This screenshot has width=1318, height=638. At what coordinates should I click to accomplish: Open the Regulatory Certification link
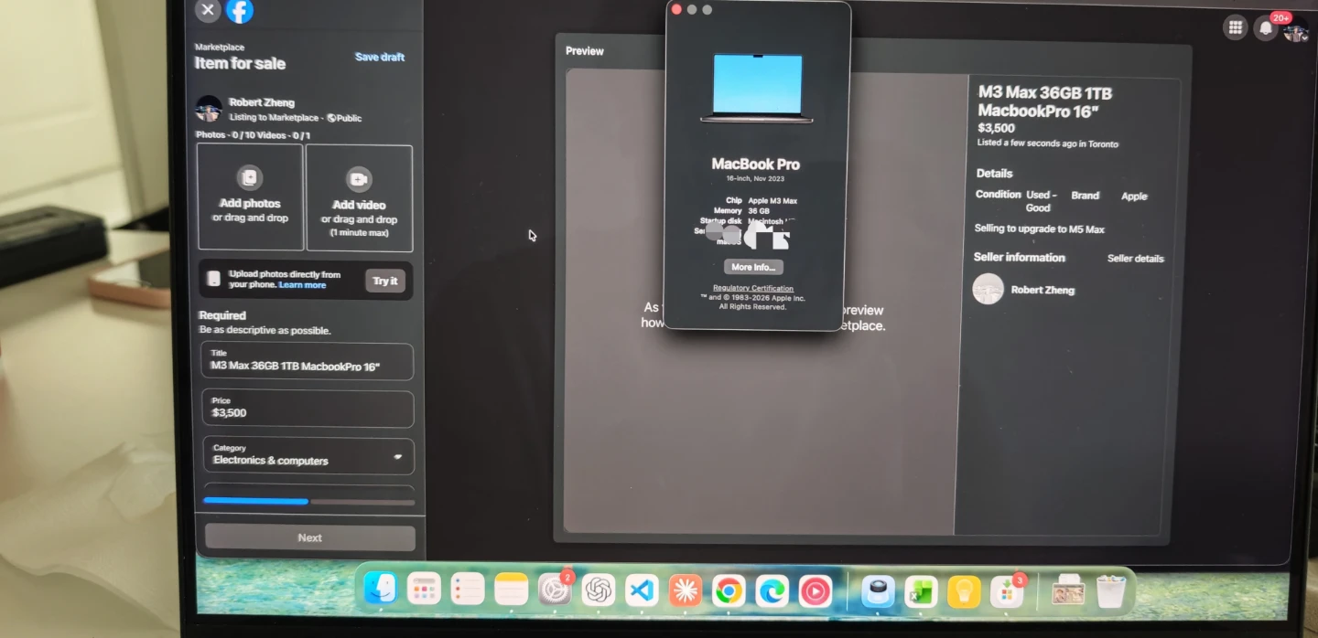click(753, 288)
